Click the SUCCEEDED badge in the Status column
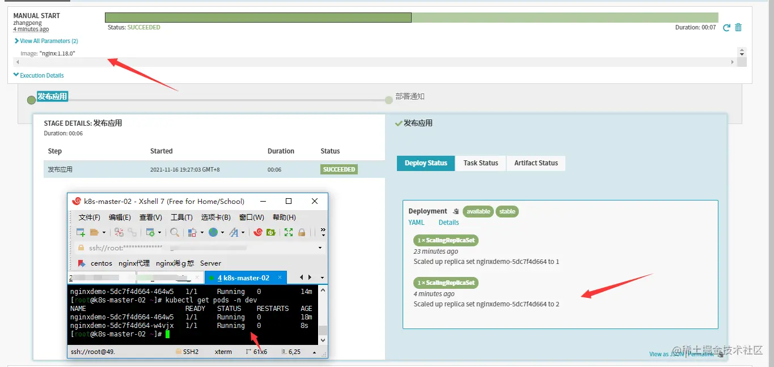The width and height of the screenshot is (774, 367). 339,169
